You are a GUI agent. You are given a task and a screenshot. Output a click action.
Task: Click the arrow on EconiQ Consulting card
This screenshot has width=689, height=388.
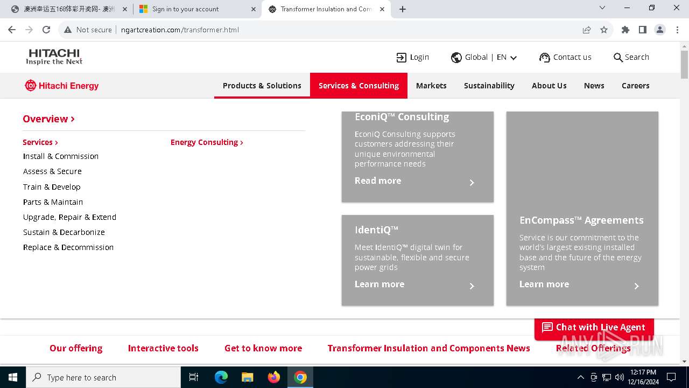pos(472,183)
